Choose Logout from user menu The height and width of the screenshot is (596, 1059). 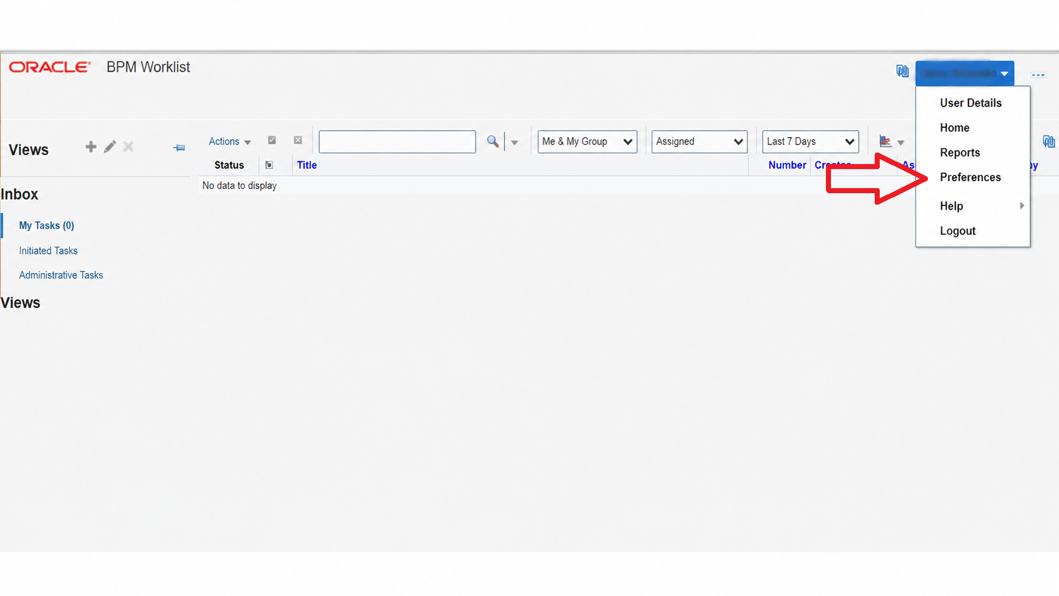[x=958, y=231]
